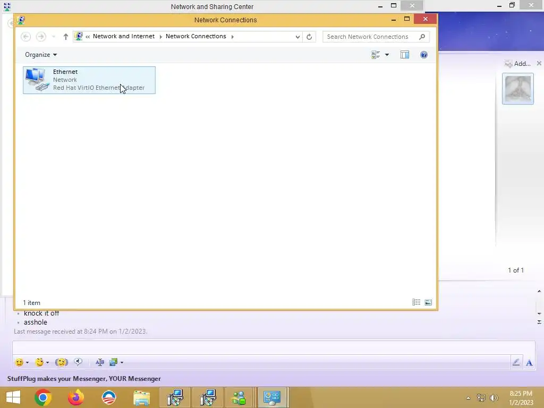
Task: Show hidden system tray icons
Action: 469,398
